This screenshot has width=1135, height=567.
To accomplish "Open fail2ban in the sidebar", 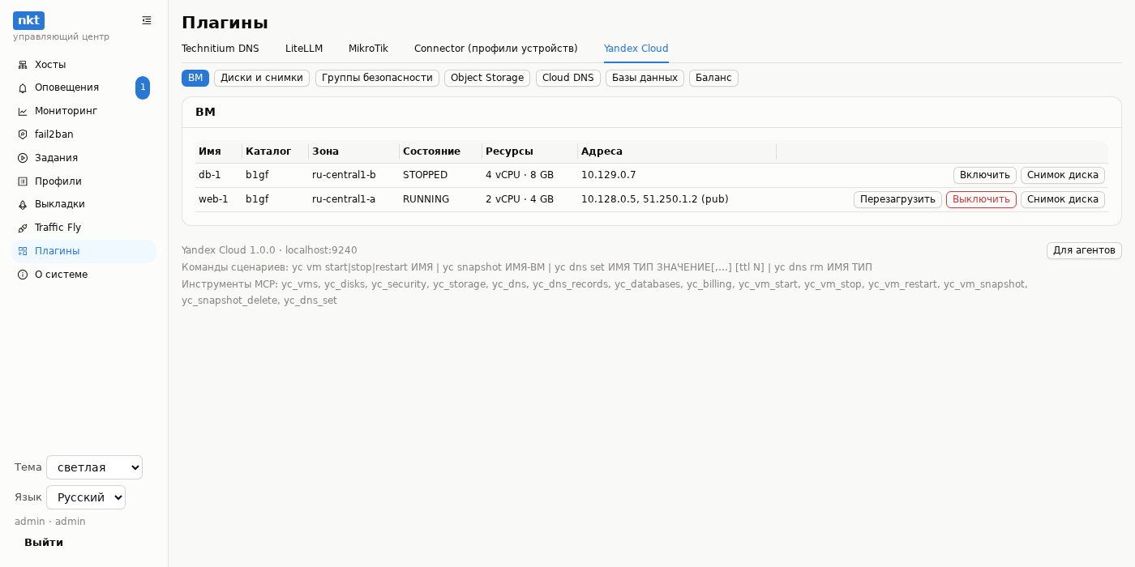I will click(x=84, y=134).
